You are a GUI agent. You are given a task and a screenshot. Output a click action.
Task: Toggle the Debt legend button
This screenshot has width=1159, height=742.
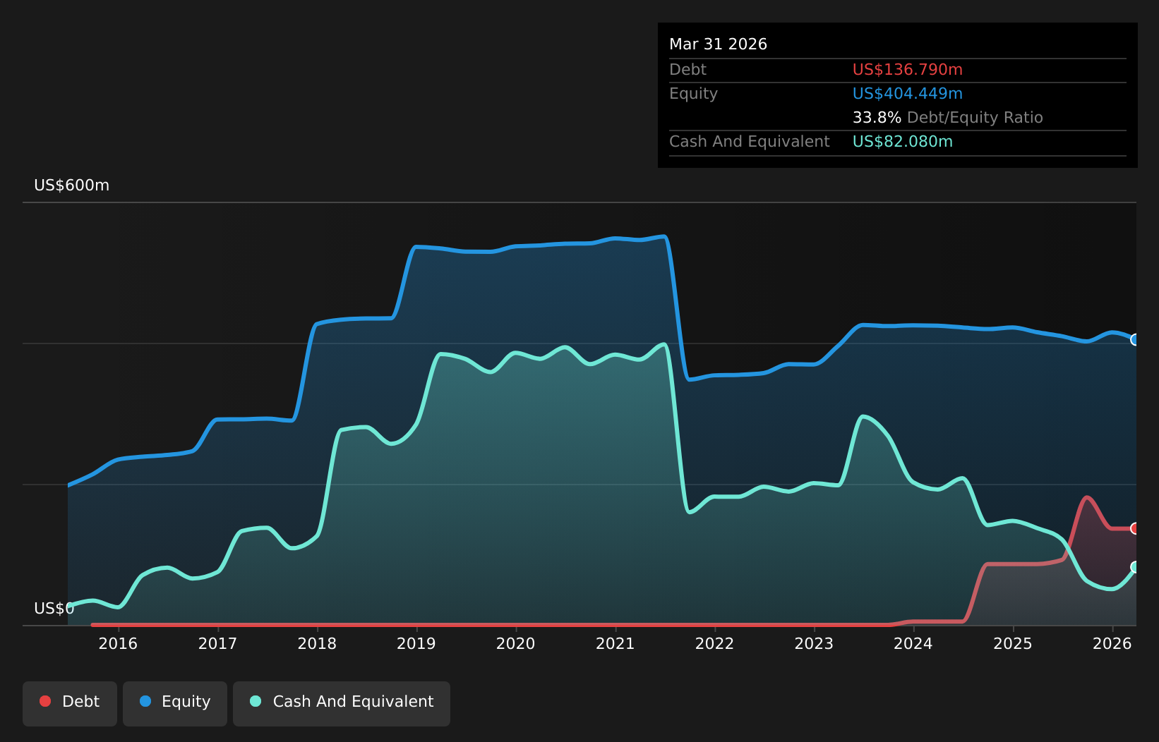tap(70, 703)
